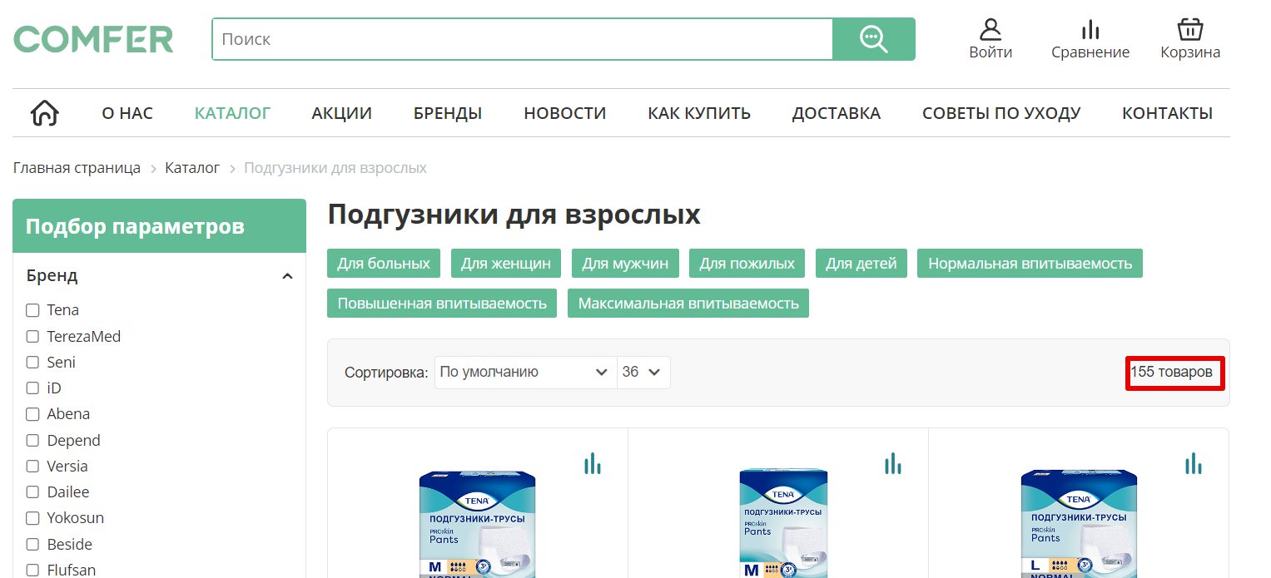Click into the Поиск search field
This screenshot has width=1271, height=578.
(523, 39)
